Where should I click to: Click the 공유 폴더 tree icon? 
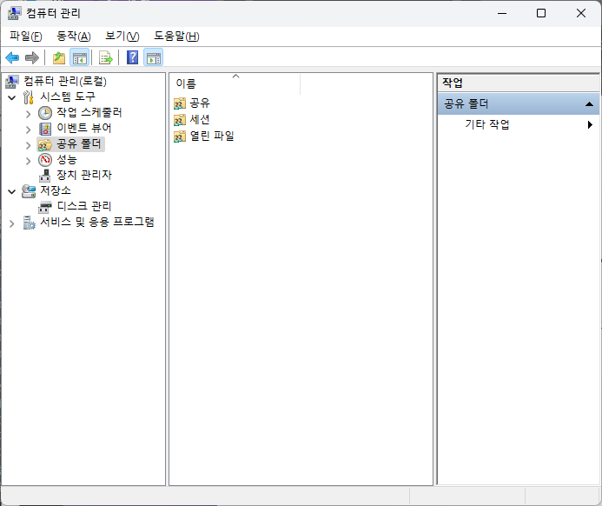[45, 145]
